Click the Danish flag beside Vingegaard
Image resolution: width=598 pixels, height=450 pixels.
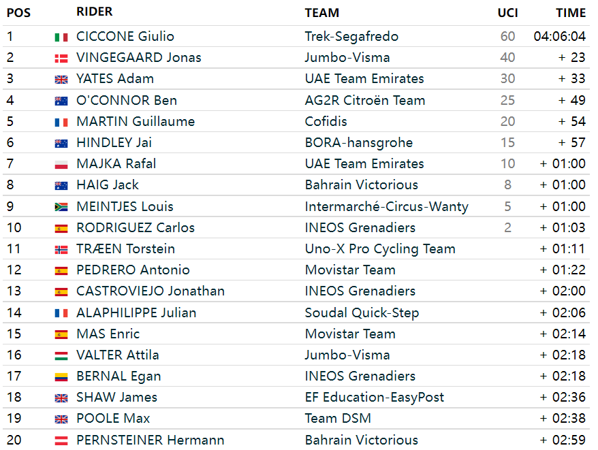point(61,59)
